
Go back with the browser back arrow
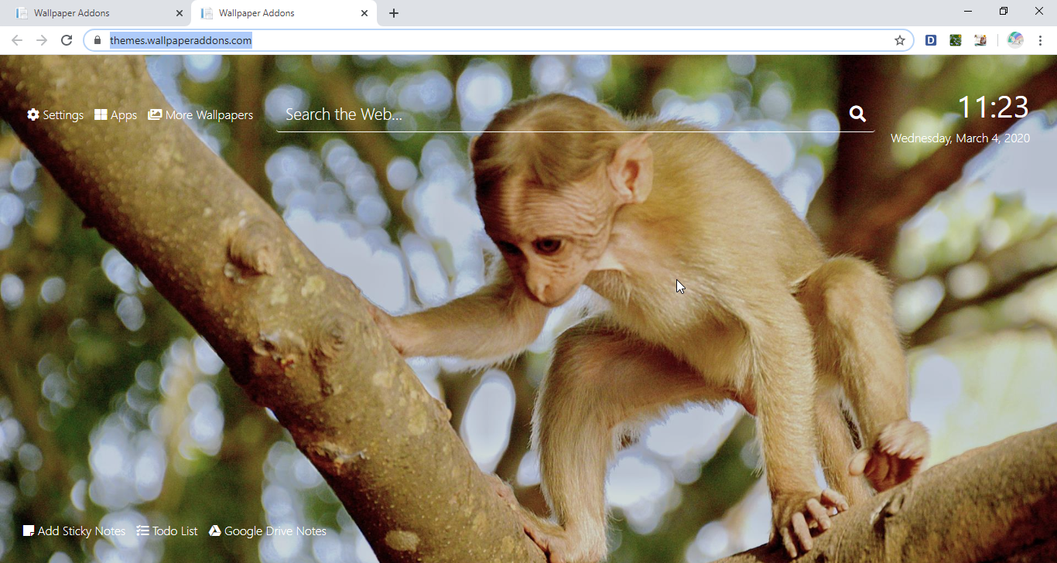point(17,40)
